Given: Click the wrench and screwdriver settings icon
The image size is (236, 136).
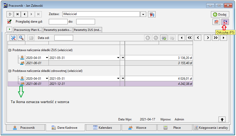Looking at the screenshot, I should pyautogui.click(x=13, y=38).
